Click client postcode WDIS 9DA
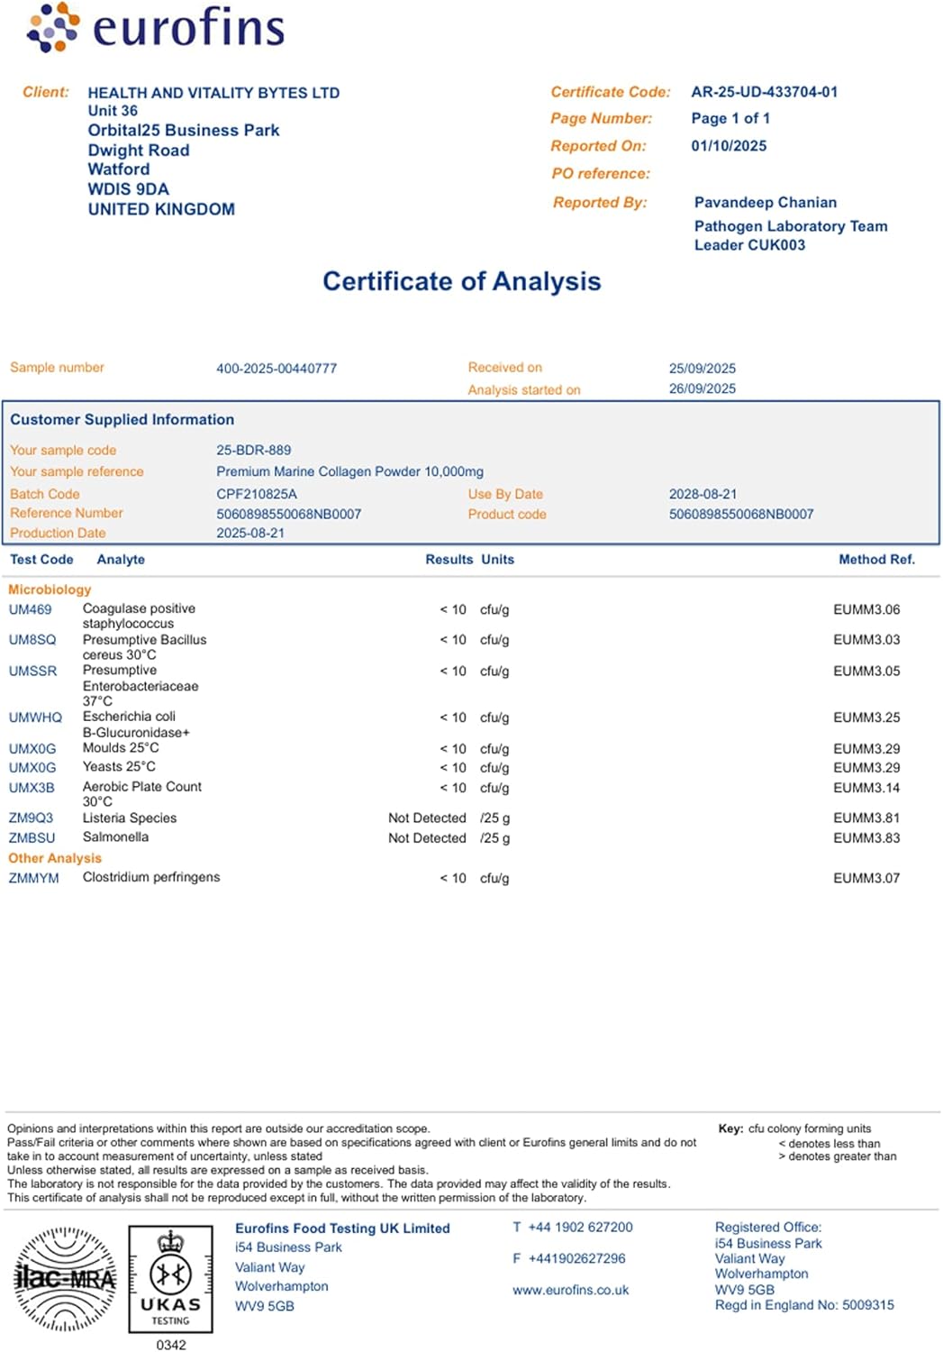943x1352 pixels. tap(128, 189)
